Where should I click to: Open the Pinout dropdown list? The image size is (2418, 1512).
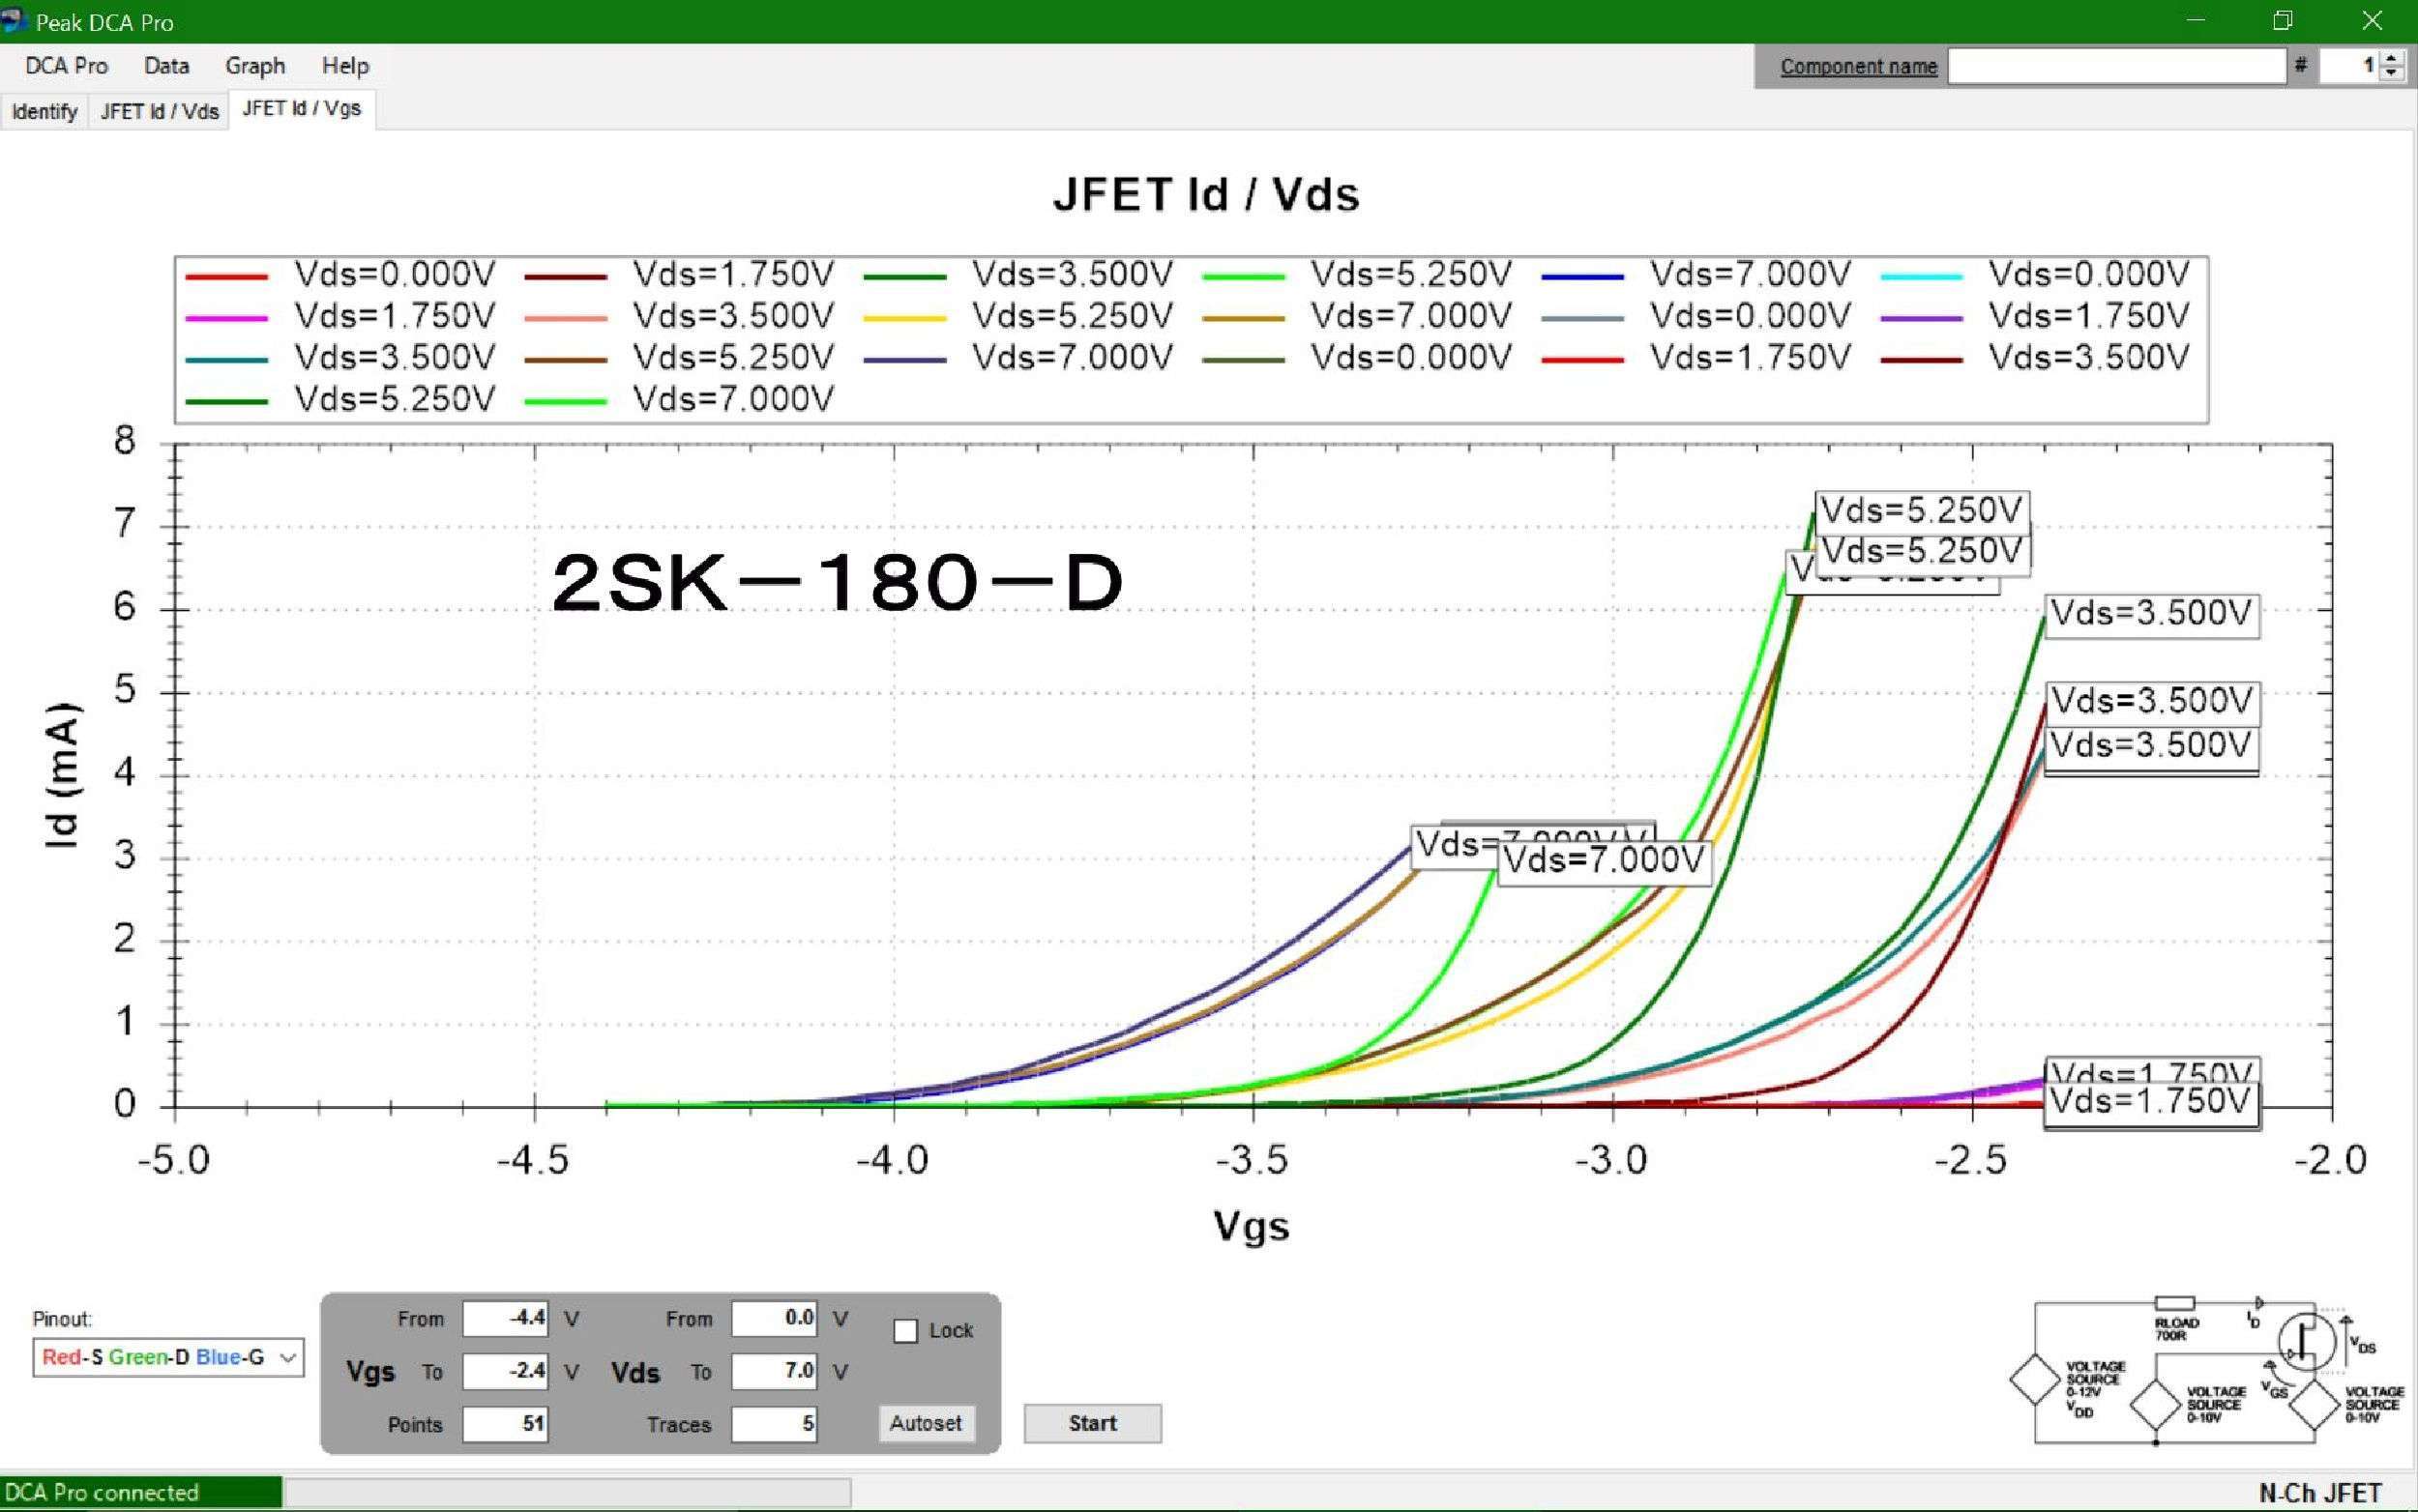(287, 1358)
